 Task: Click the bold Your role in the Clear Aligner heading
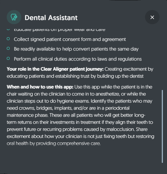click(55, 69)
